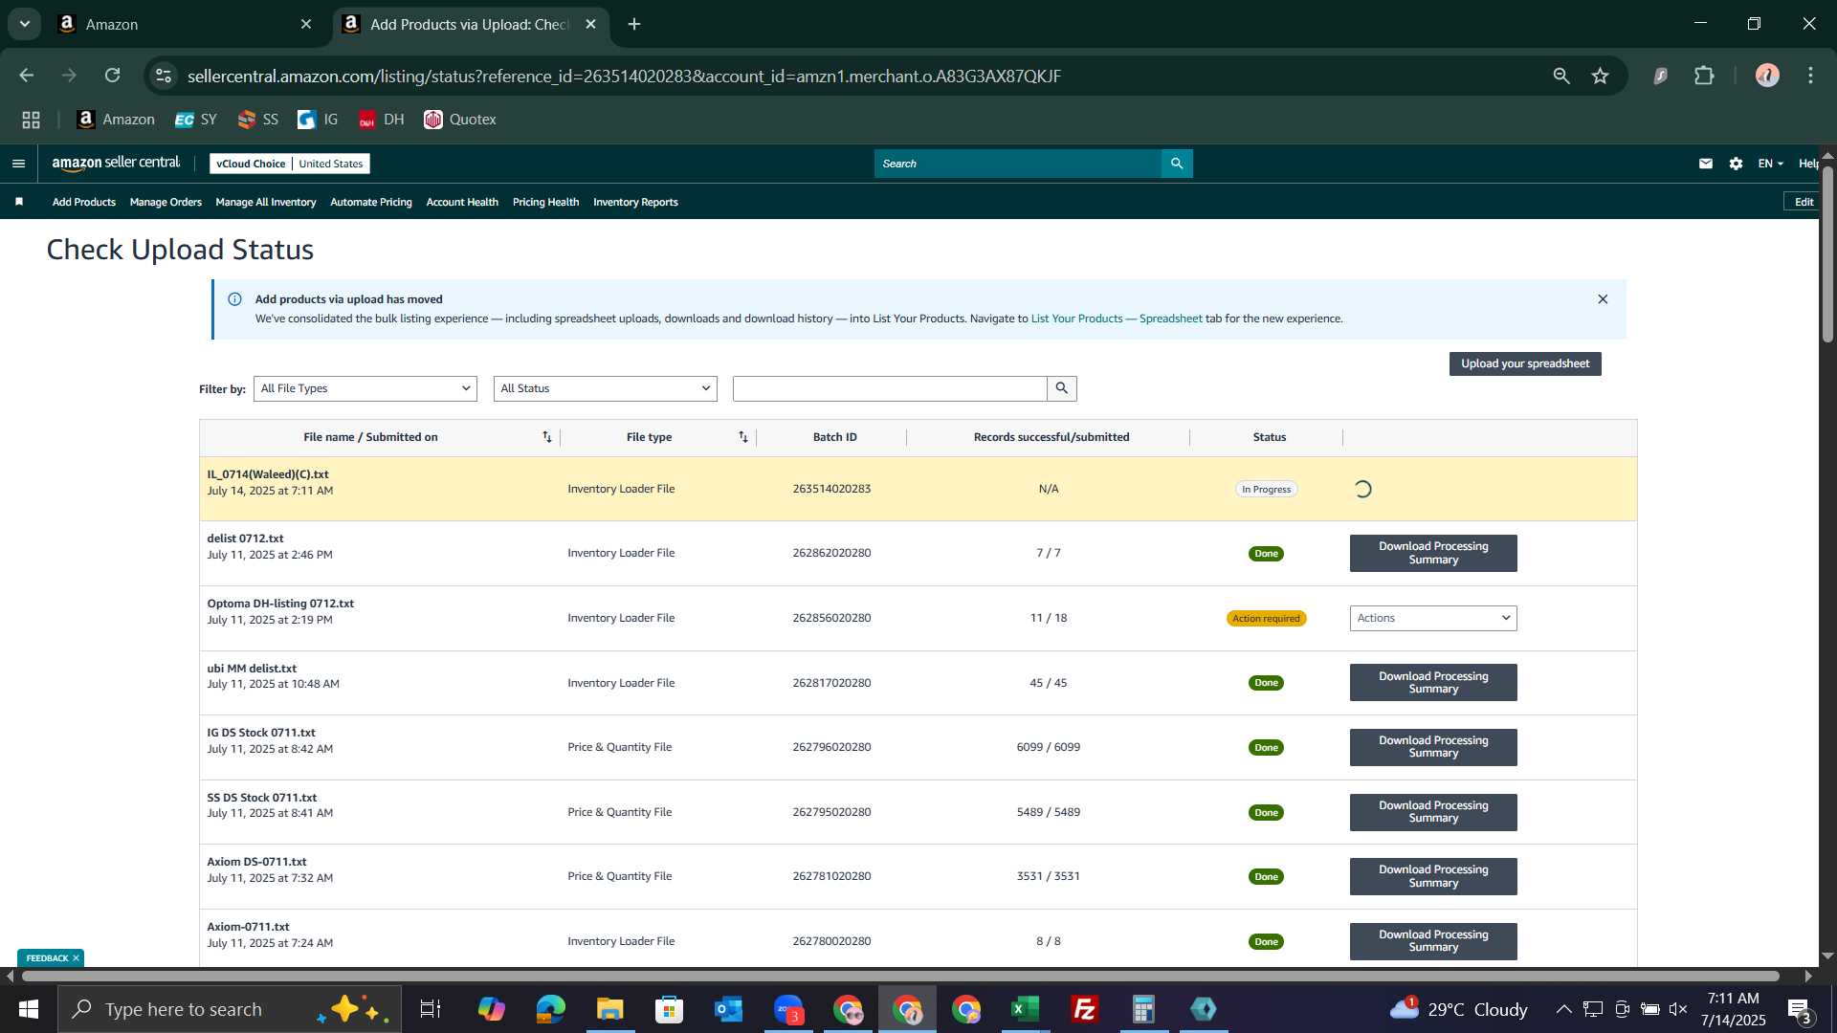Image resolution: width=1837 pixels, height=1033 pixels.
Task: Open the tab search chevron in Chrome
Action: click(24, 24)
